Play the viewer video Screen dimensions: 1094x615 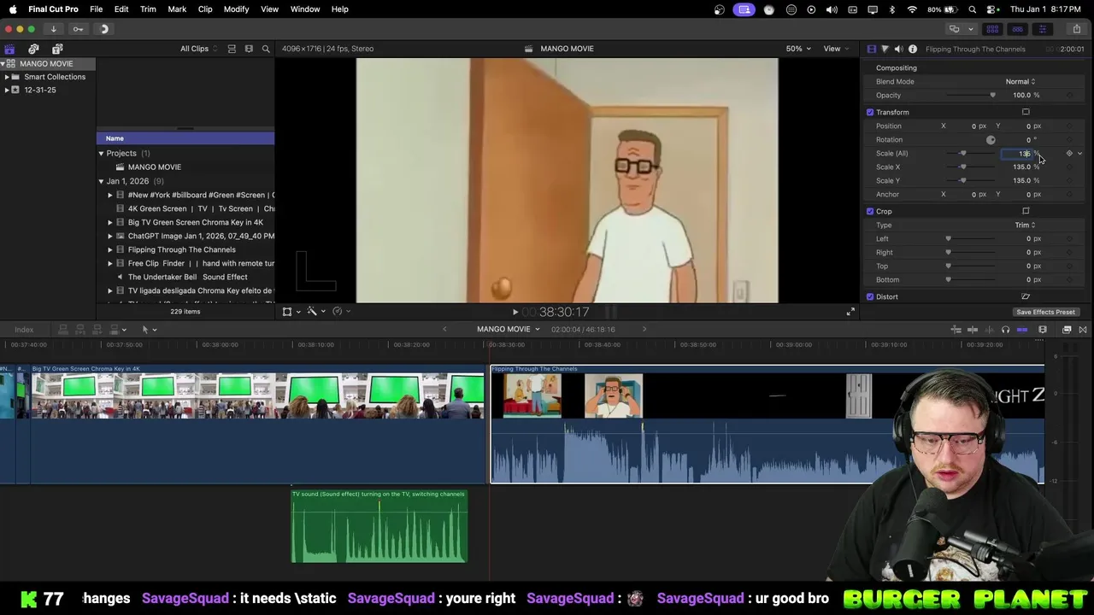coord(515,312)
